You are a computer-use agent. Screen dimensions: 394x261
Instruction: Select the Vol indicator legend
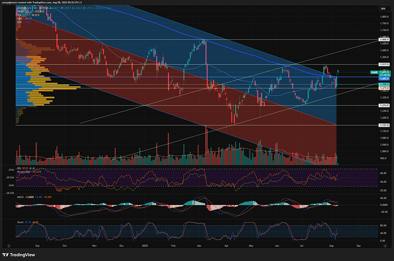pyautogui.click(x=19, y=14)
